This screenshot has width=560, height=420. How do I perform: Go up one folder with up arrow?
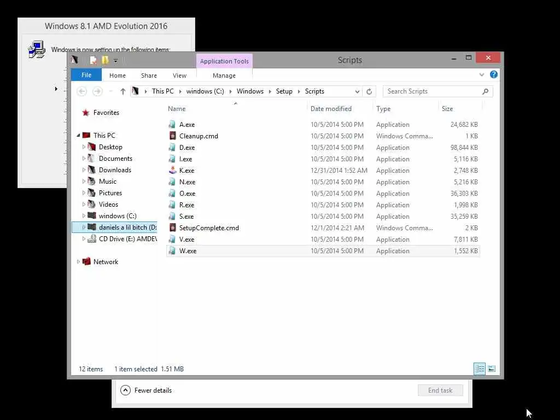[123, 91]
